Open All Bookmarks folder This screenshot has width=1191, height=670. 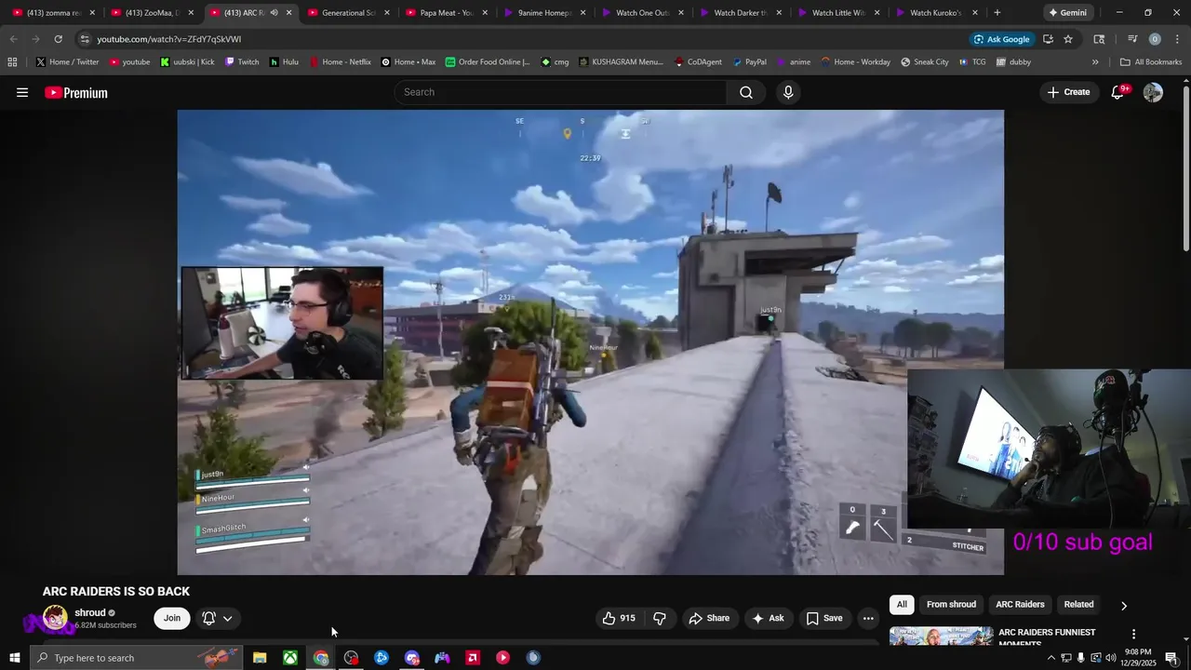tap(1151, 62)
